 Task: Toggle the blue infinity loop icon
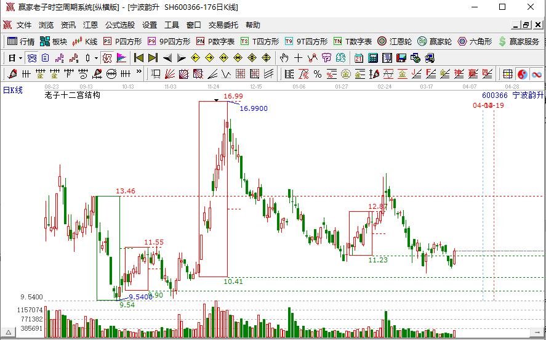point(537,74)
